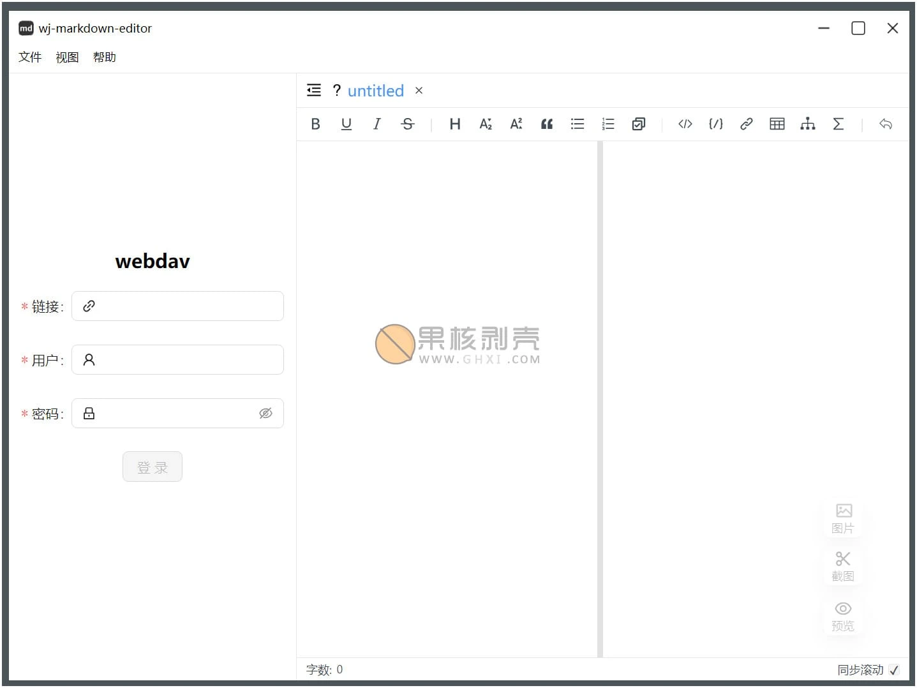Screen dimensions: 917x688
Task: Insert an unordered bullet list
Action: pyautogui.click(x=578, y=124)
